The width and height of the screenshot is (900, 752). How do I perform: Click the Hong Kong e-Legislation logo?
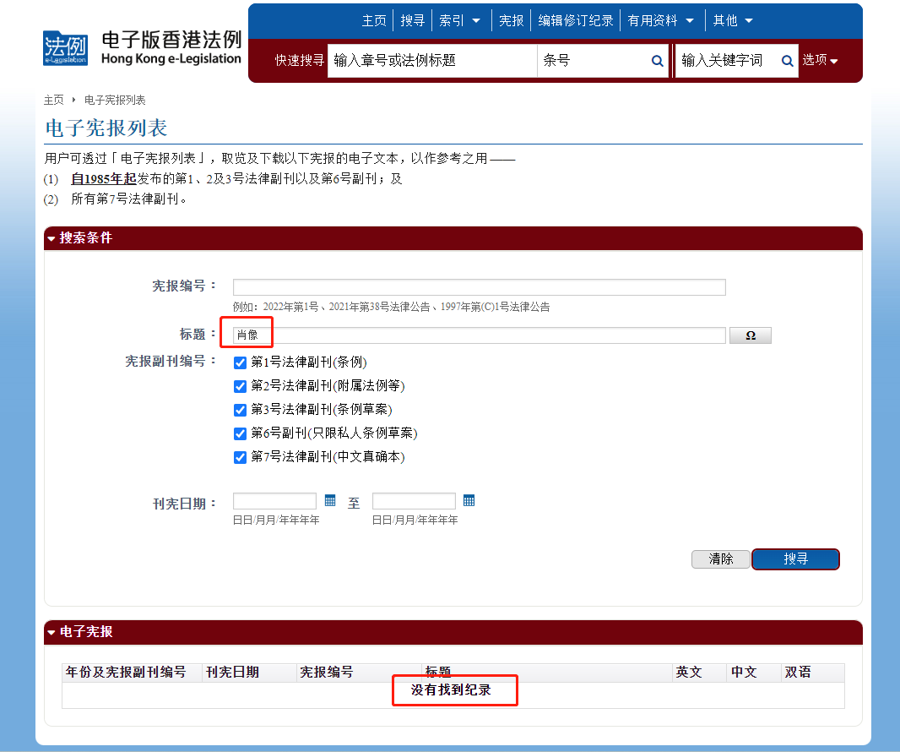[x=142, y=48]
